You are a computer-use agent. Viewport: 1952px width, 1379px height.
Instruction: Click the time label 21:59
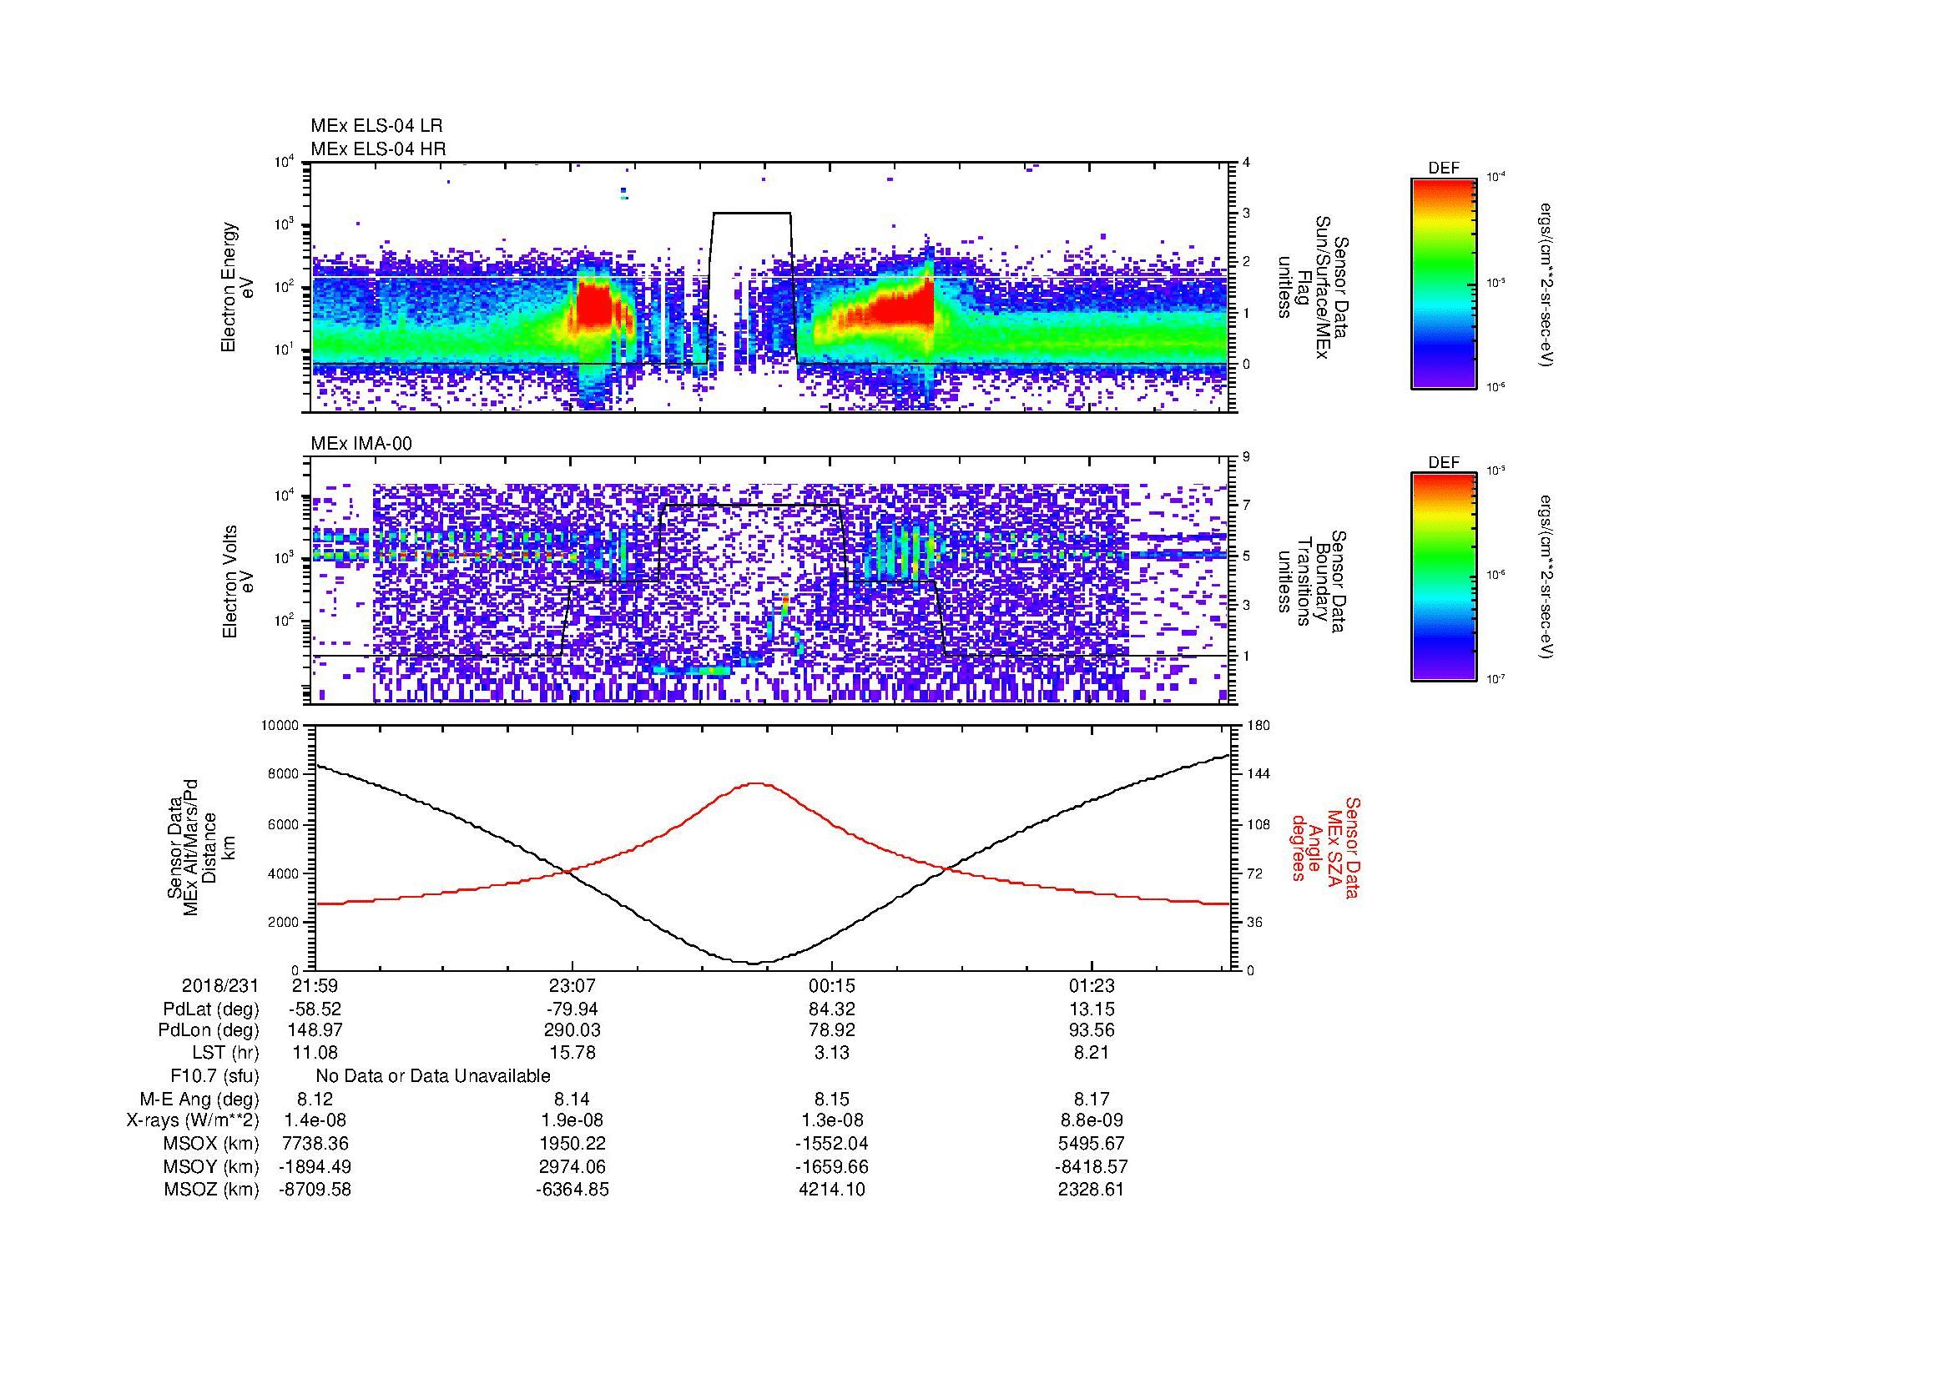click(x=315, y=985)
